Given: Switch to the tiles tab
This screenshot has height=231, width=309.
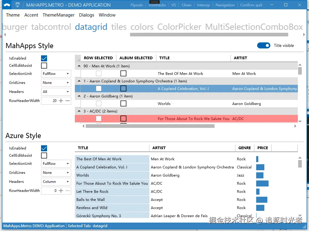Looking at the screenshot, I should tap(119, 27).
